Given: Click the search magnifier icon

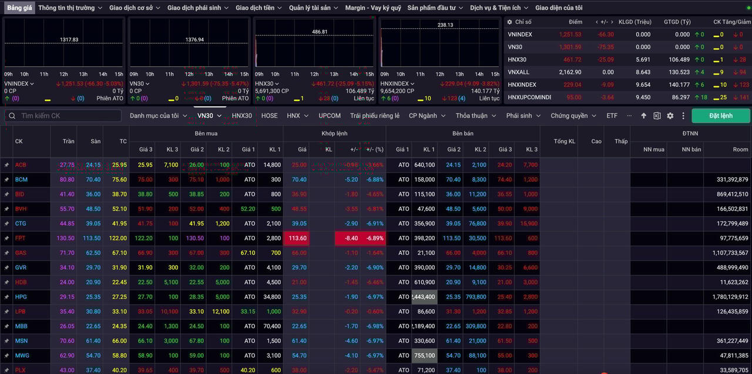Looking at the screenshot, I should click(12, 116).
